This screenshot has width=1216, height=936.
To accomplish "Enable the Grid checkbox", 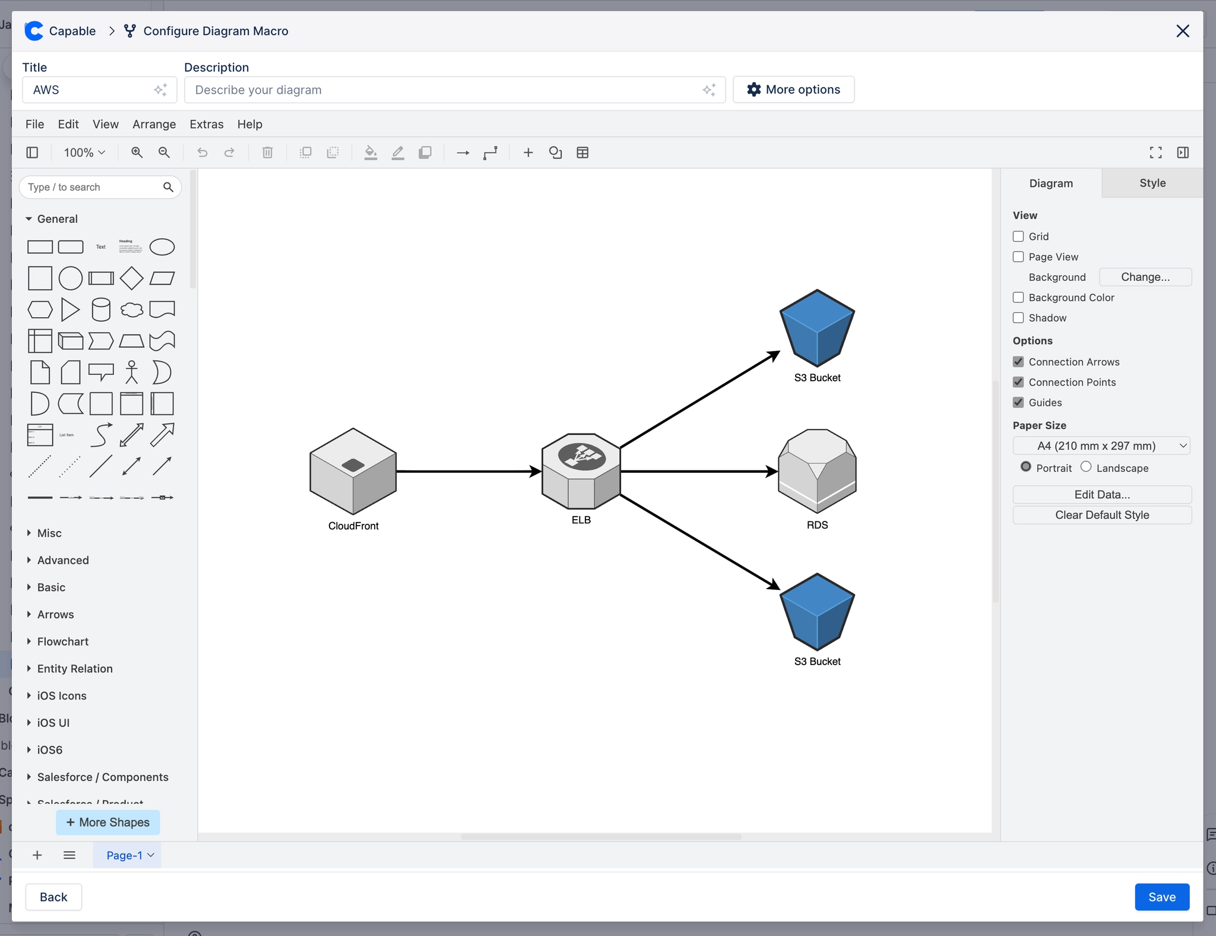I will coord(1018,236).
